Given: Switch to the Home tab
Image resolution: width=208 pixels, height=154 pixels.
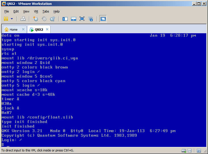Looking at the screenshot, I should [x=13, y=30].
